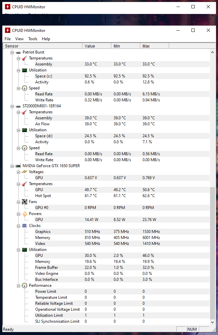Collapse the GPU Clocks section
218x335 pixels.
click(19, 226)
